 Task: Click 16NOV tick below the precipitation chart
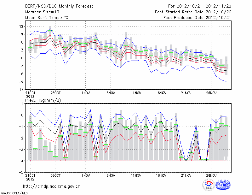(161, 176)
